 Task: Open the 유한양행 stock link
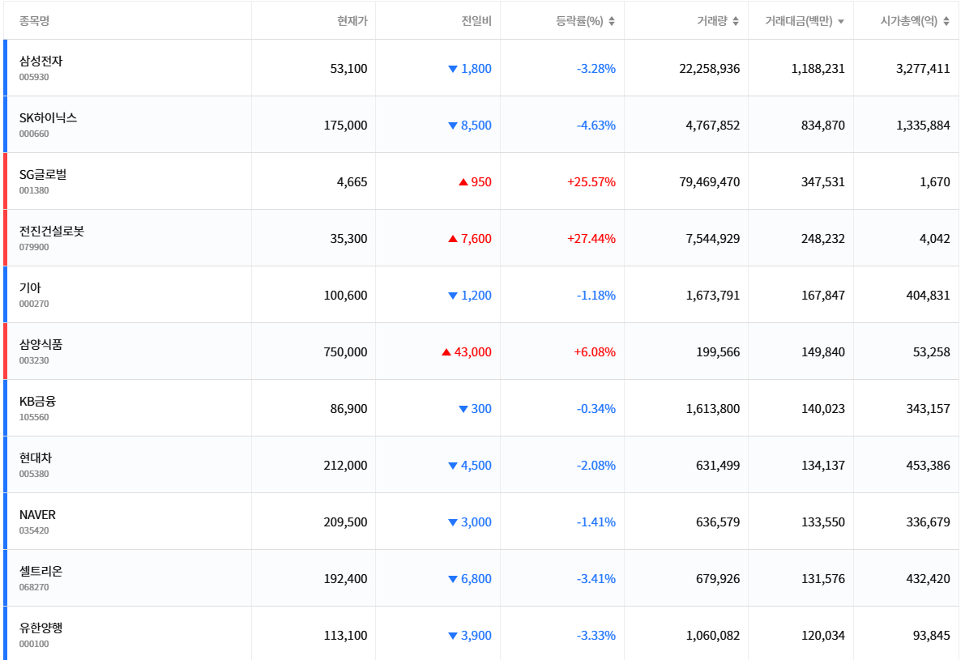coord(41,628)
